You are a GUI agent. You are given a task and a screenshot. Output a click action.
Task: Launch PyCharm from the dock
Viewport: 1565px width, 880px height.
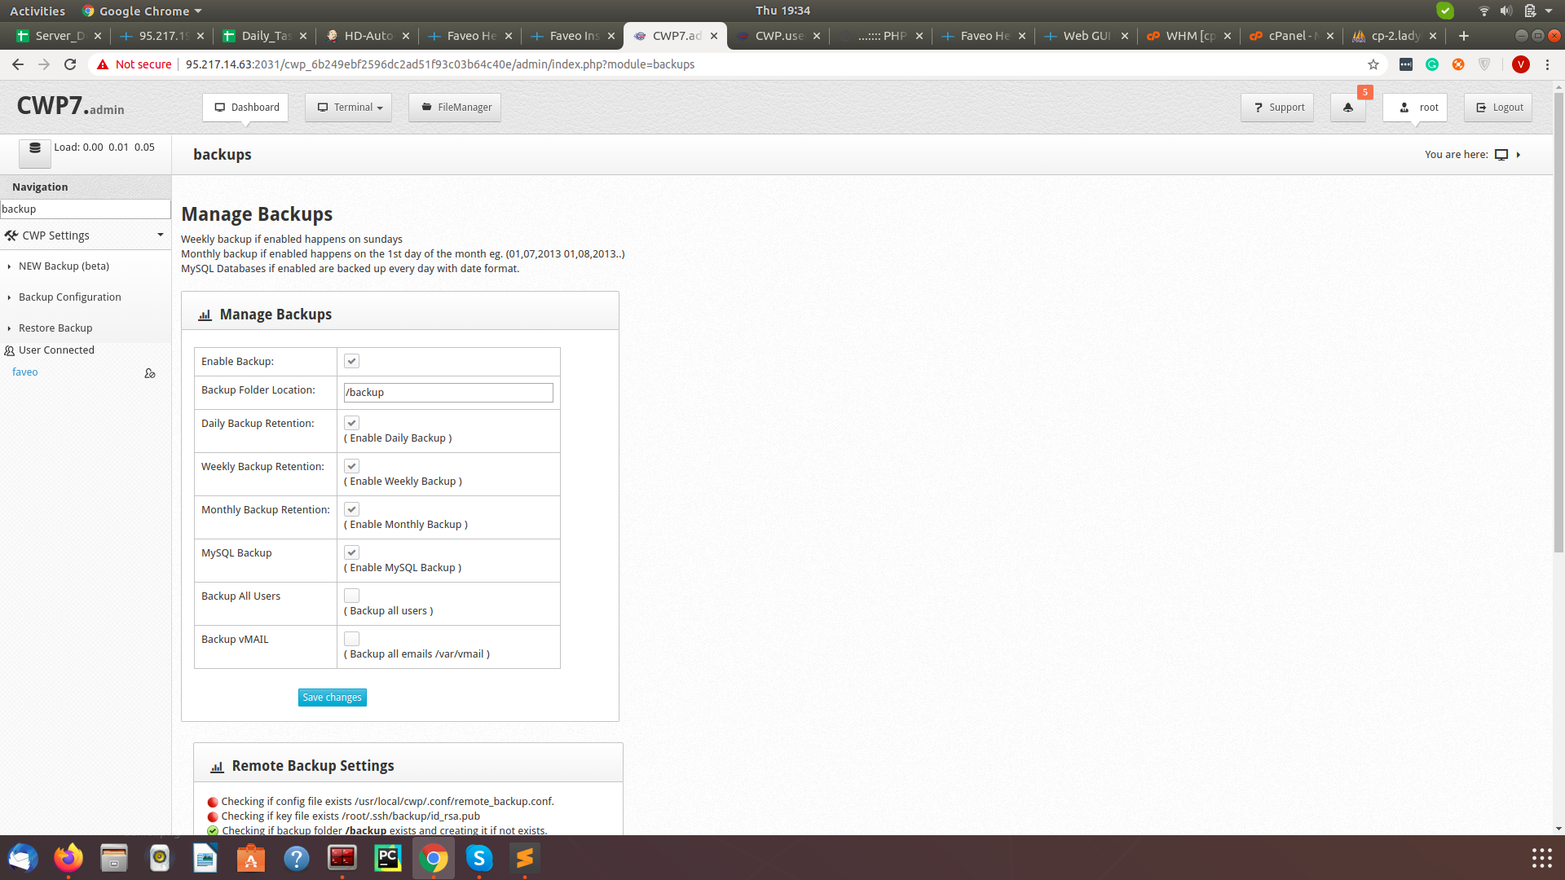(388, 858)
